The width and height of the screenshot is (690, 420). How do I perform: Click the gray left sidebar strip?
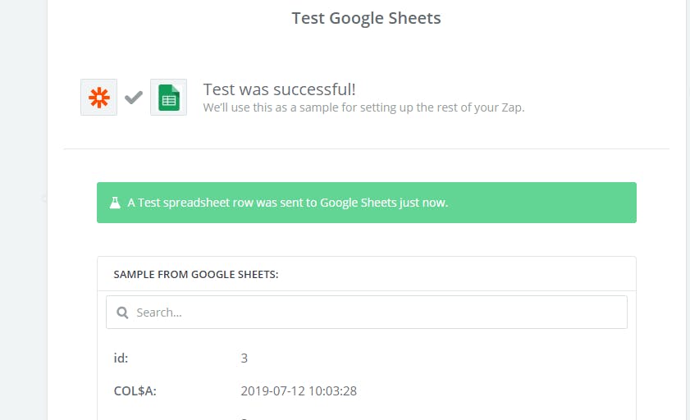(x=23, y=210)
